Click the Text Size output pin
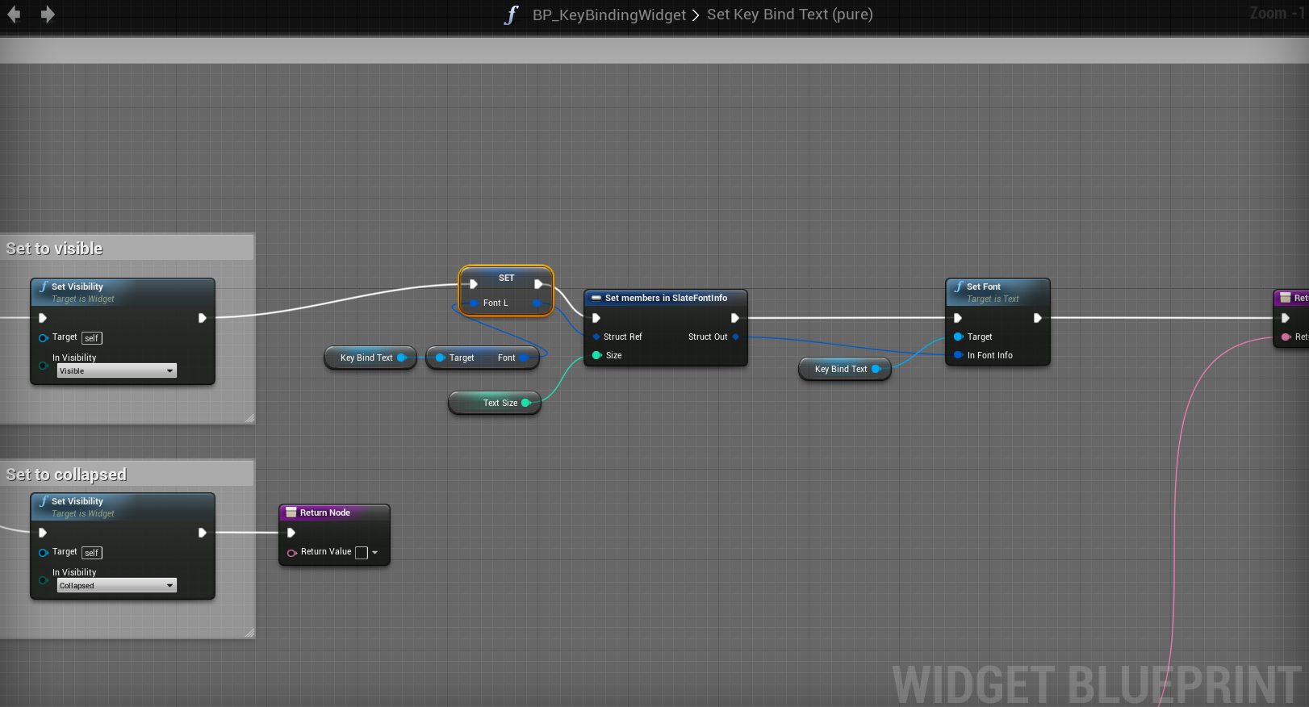The width and height of the screenshot is (1309, 707). 526,403
